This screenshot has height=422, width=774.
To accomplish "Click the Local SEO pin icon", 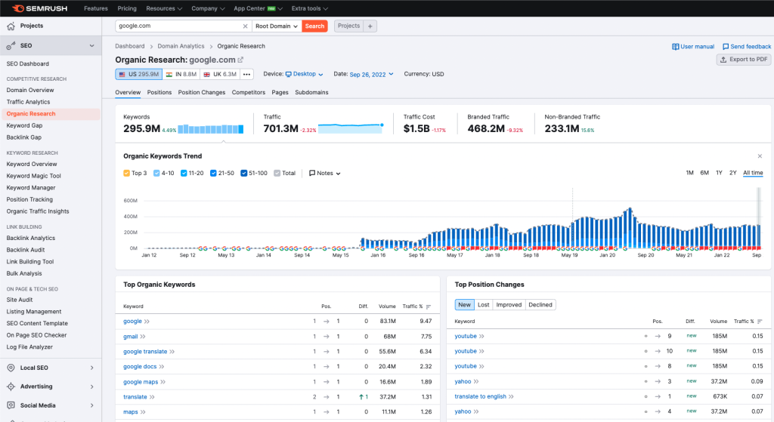I will coord(11,368).
